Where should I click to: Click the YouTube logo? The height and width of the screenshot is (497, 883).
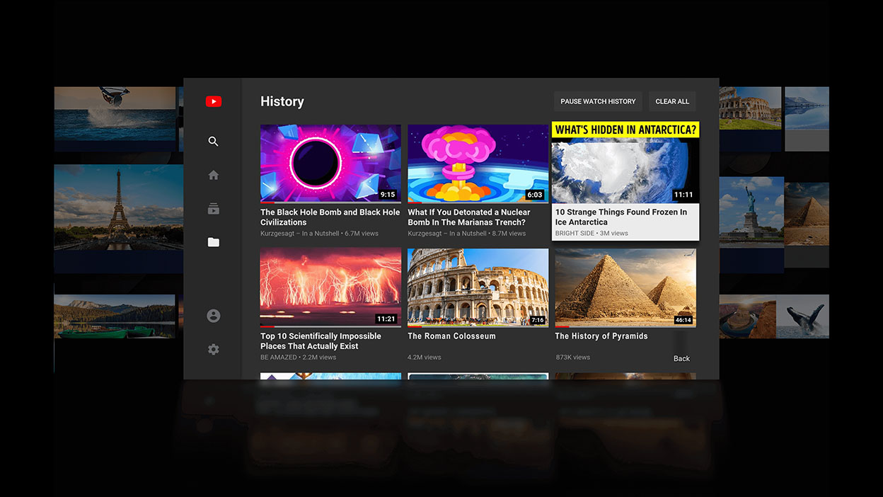coord(213,101)
